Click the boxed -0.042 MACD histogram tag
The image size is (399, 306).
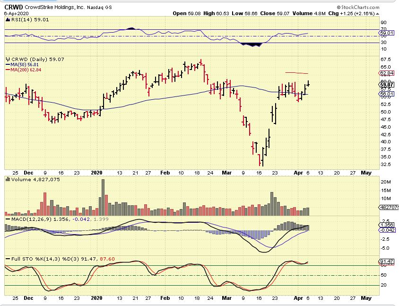click(387, 230)
